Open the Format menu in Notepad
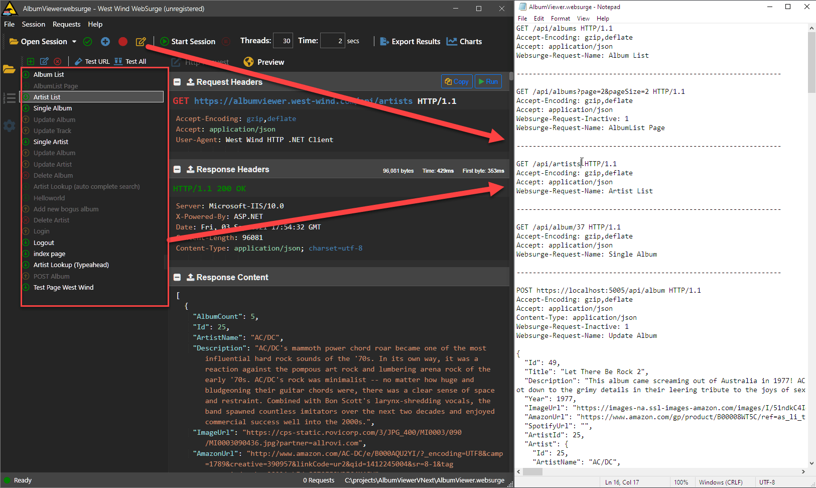816x488 pixels. (561, 18)
